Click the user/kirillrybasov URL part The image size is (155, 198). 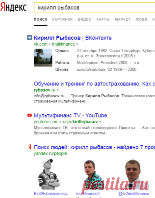point(80,122)
